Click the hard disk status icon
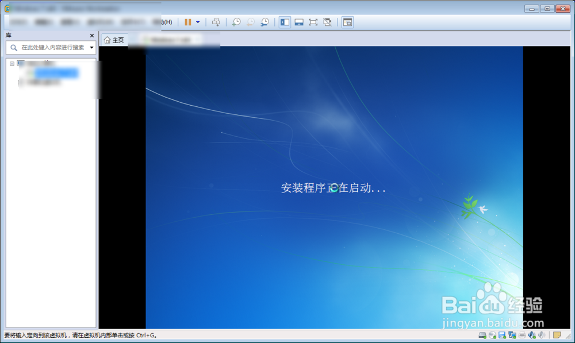Image resolution: width=575 pixels, height=343 pixels. click(482, 335)
